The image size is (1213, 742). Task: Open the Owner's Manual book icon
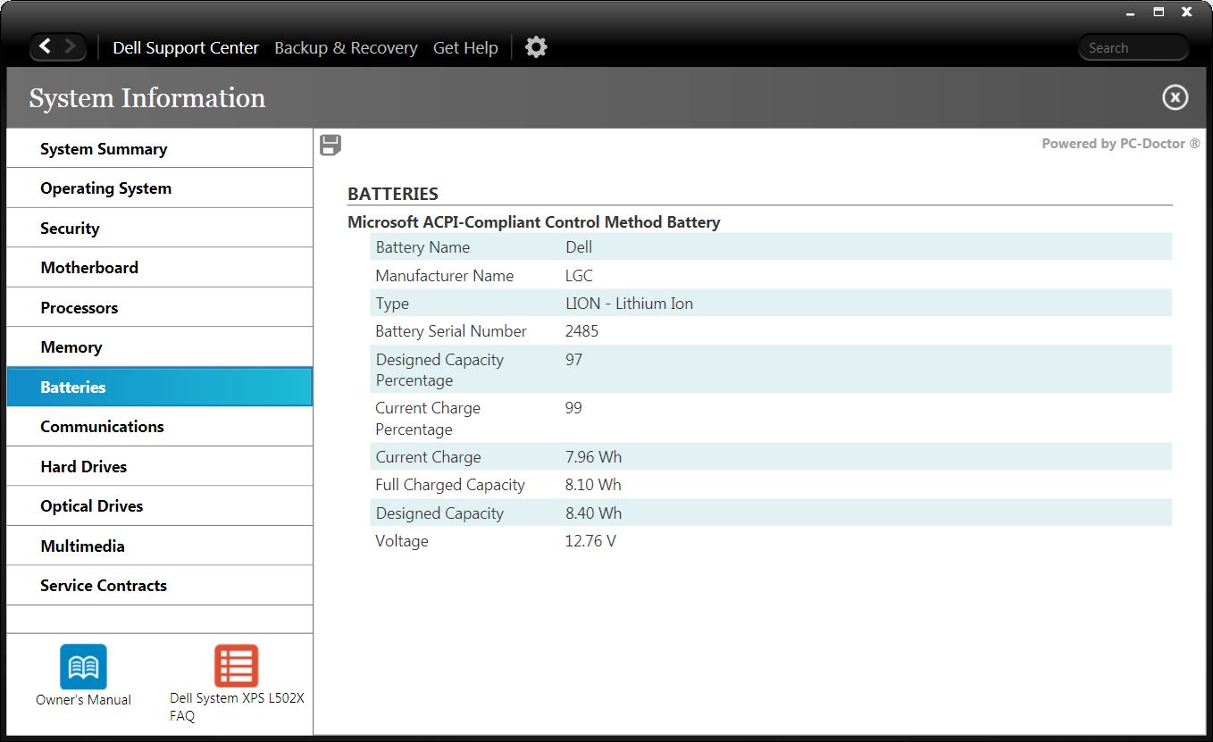coord(83,666)
